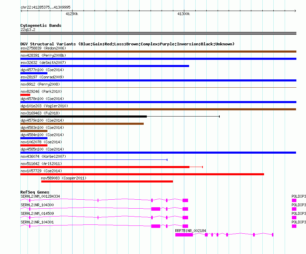Click the RefSeq Genes track title
The height and width of the screenshot is (254, 306).
tap(35, 192)
